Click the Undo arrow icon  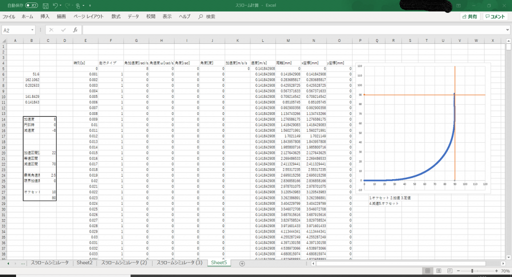55,5
